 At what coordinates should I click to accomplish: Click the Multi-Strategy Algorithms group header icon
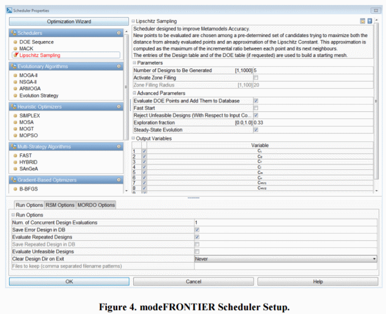click(13, 146)
